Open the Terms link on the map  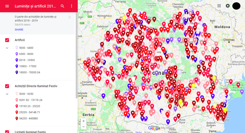(138, 132)
